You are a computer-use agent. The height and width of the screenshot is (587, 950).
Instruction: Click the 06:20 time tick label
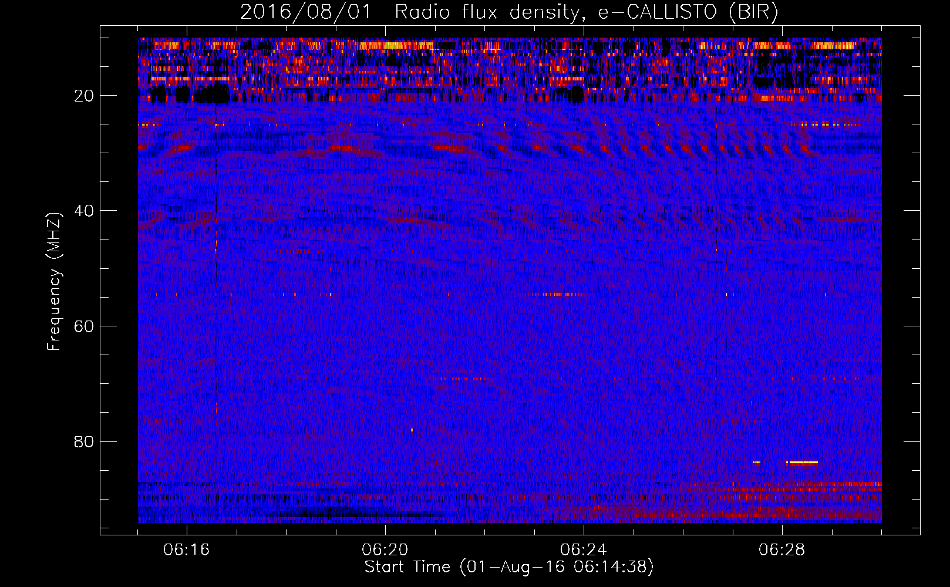click(x=385, y=550)
